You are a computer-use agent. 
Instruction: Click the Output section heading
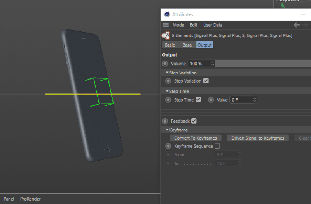click(169, 55)
